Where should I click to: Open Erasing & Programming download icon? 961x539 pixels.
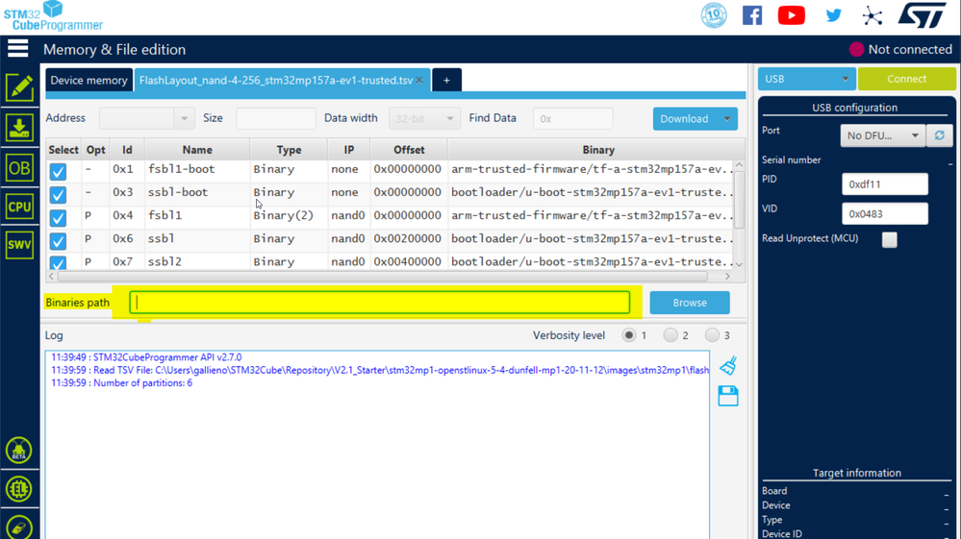(19, 128)
